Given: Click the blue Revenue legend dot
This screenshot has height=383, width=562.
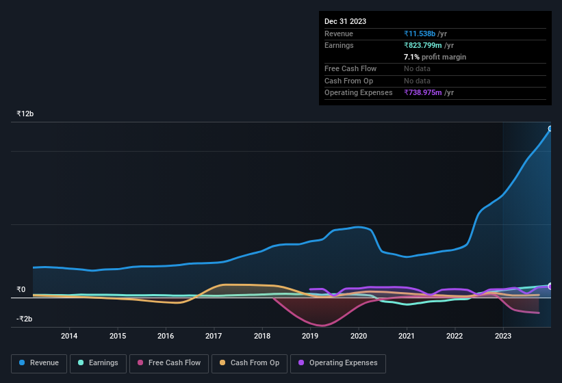Looking at the screenshot, I should point(22,362).
